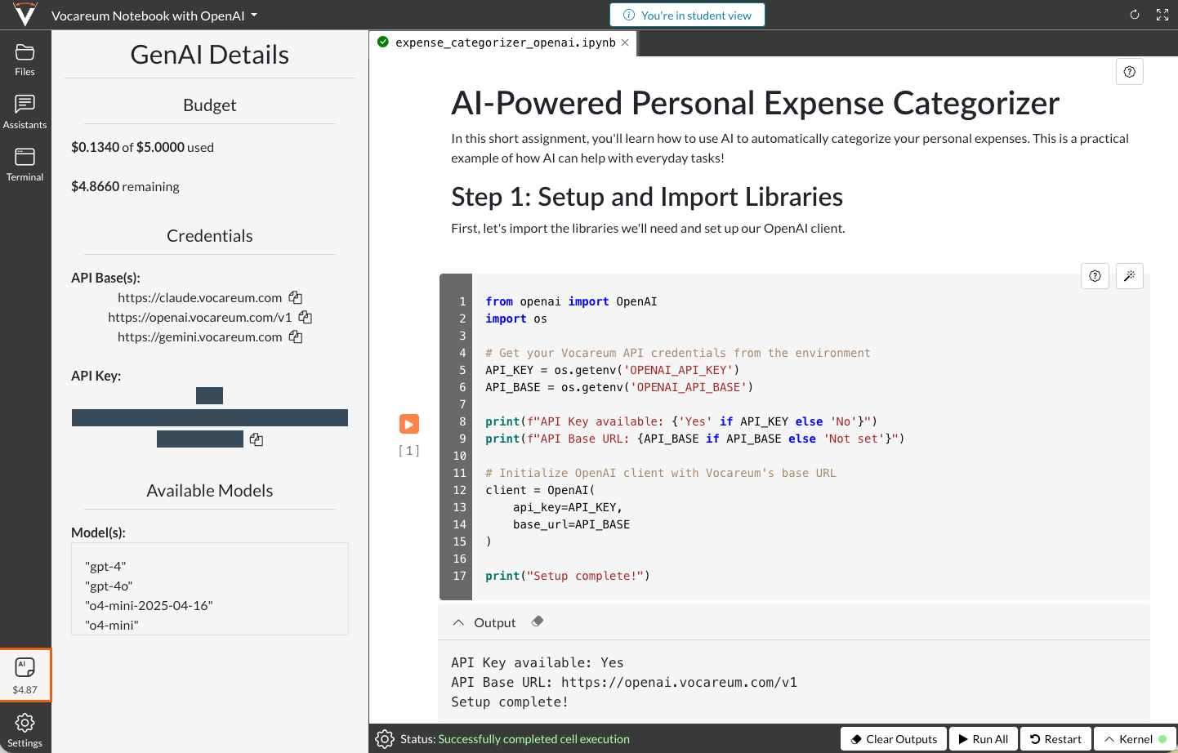Open help icon at top of notebook
Screen dimensions: 1178x753
pyautogui.click(x=1129, y=72)
